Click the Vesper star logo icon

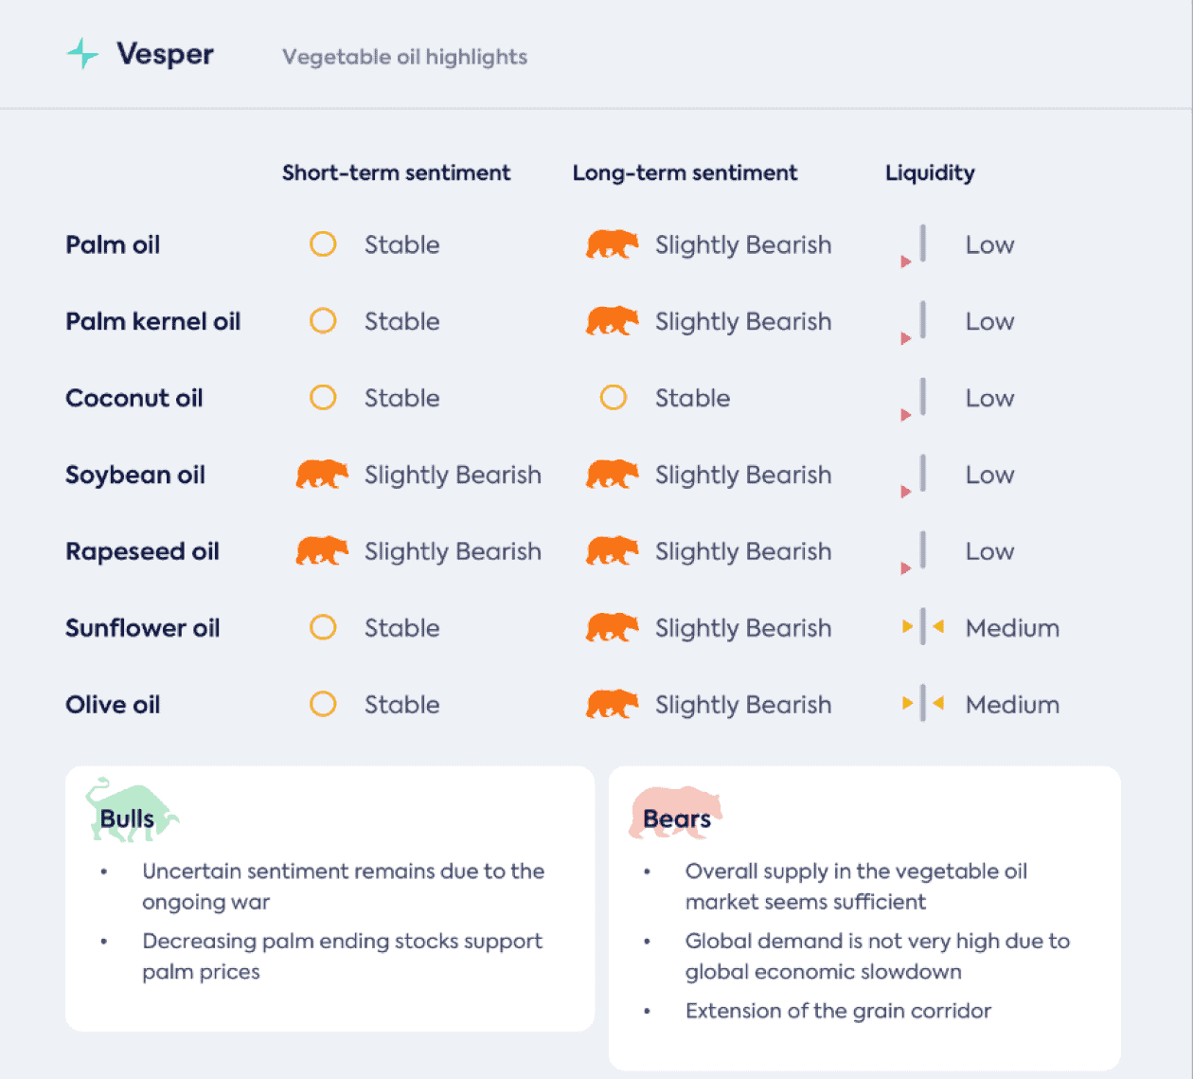click(83, 54)
